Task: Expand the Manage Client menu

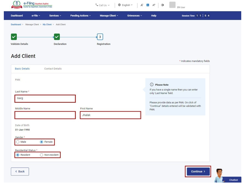Action: (109, 16)
